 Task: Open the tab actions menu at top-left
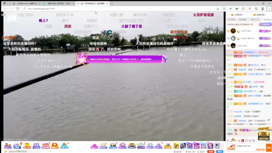(x=4, y=3)
